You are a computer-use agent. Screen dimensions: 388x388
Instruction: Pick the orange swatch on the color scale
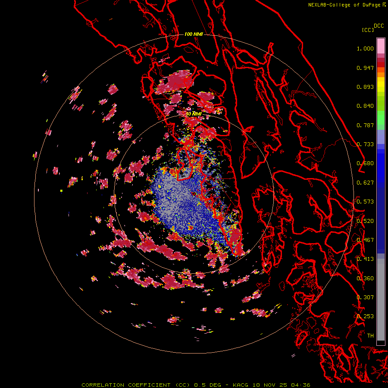pos(381,75)
